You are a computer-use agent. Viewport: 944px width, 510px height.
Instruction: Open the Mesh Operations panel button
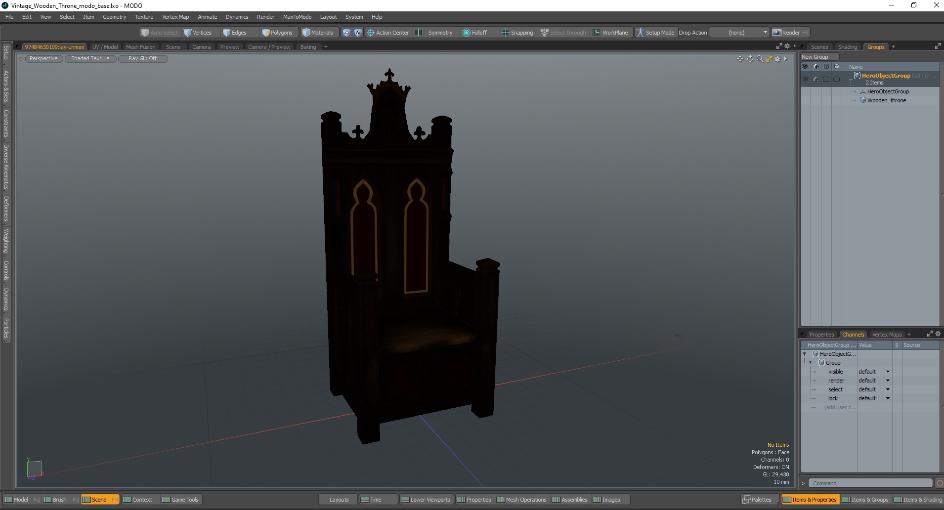click(x=522, y=500)
